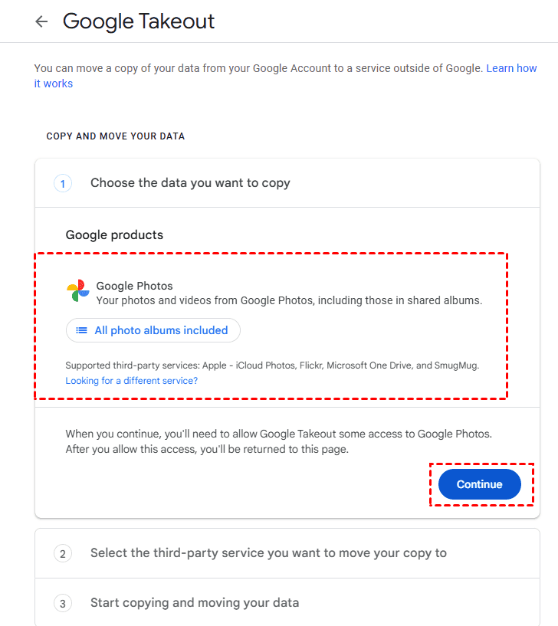
Task: Click the back arrow beside Google Takeout
Action: point(41,21)
